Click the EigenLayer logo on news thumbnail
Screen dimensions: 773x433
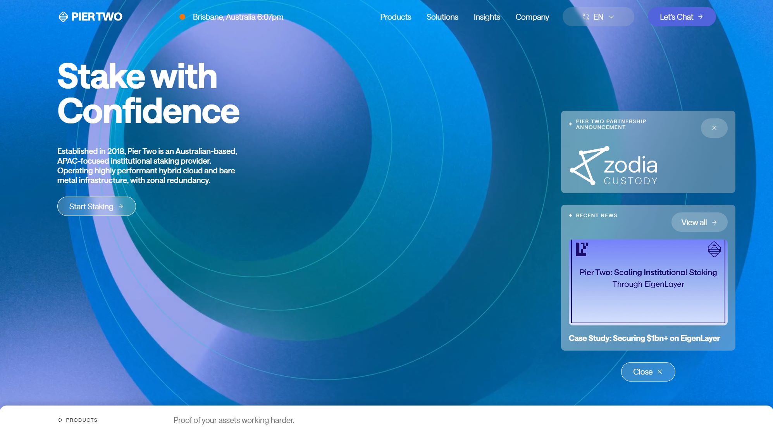click(582, 249)
